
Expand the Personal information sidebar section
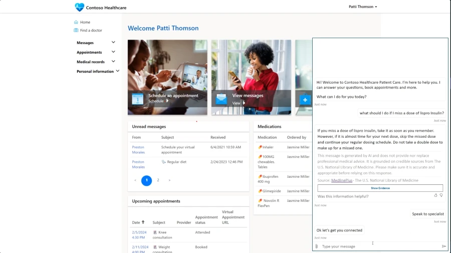117,71
